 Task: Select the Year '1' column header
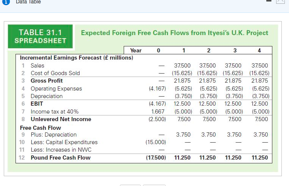[x=183, y=50]
